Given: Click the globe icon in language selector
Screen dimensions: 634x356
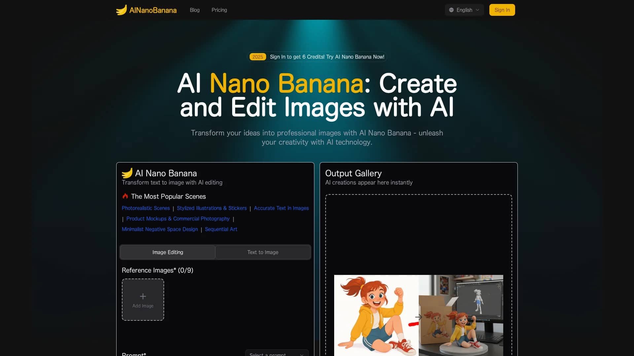Looking at the screenshot, I should (451, 10).
